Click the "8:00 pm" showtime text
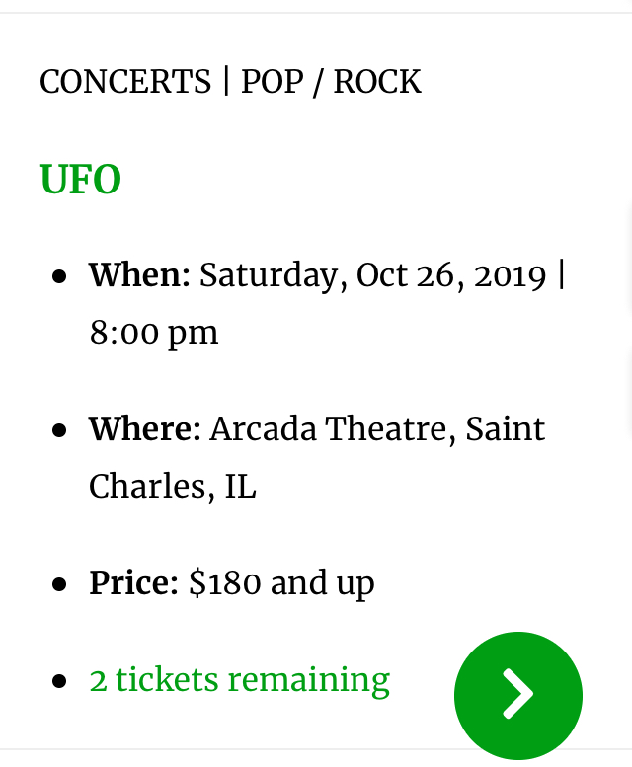Viewport: 632px width, 767px height. 153,332
